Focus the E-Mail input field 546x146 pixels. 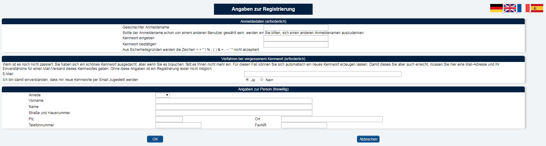323,74
